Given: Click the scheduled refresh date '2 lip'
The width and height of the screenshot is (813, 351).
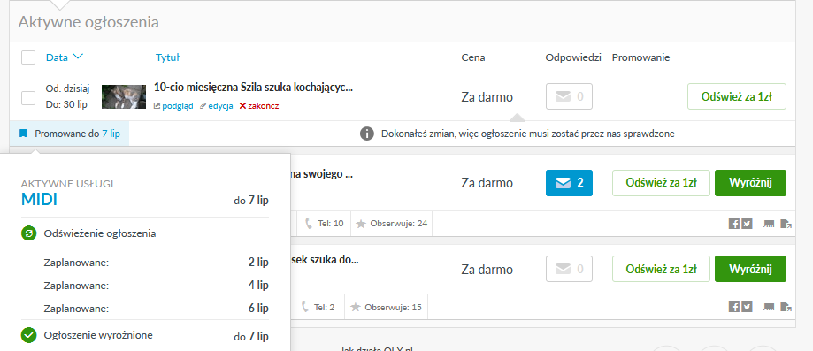Looking at the screenshot, I should tap(258, 263).
